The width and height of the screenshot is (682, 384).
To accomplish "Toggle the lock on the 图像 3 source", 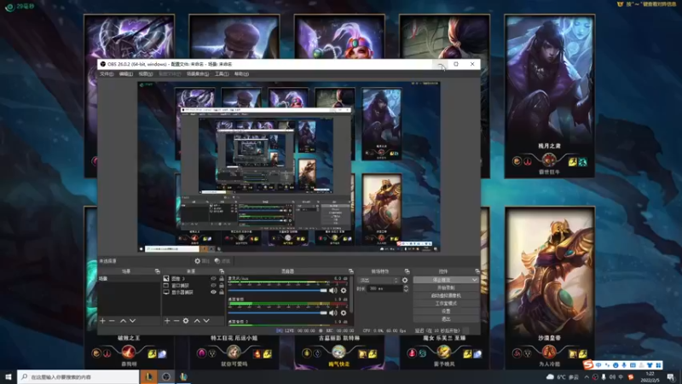I will click(222, 279).
